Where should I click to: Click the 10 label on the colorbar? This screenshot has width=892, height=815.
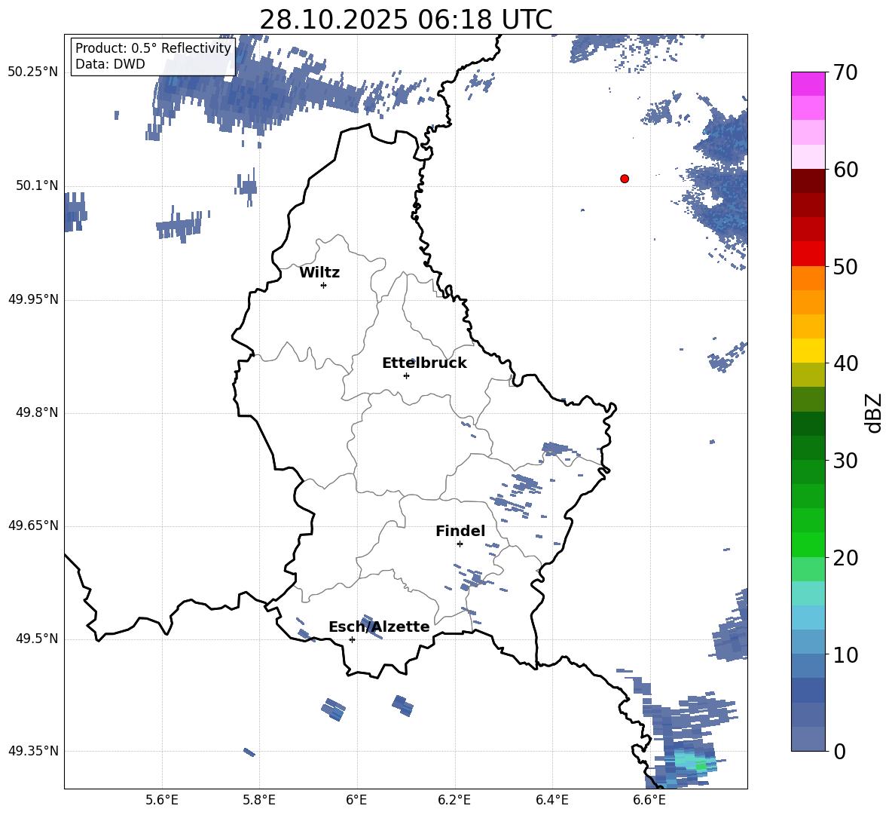click(x=845, y=654)
